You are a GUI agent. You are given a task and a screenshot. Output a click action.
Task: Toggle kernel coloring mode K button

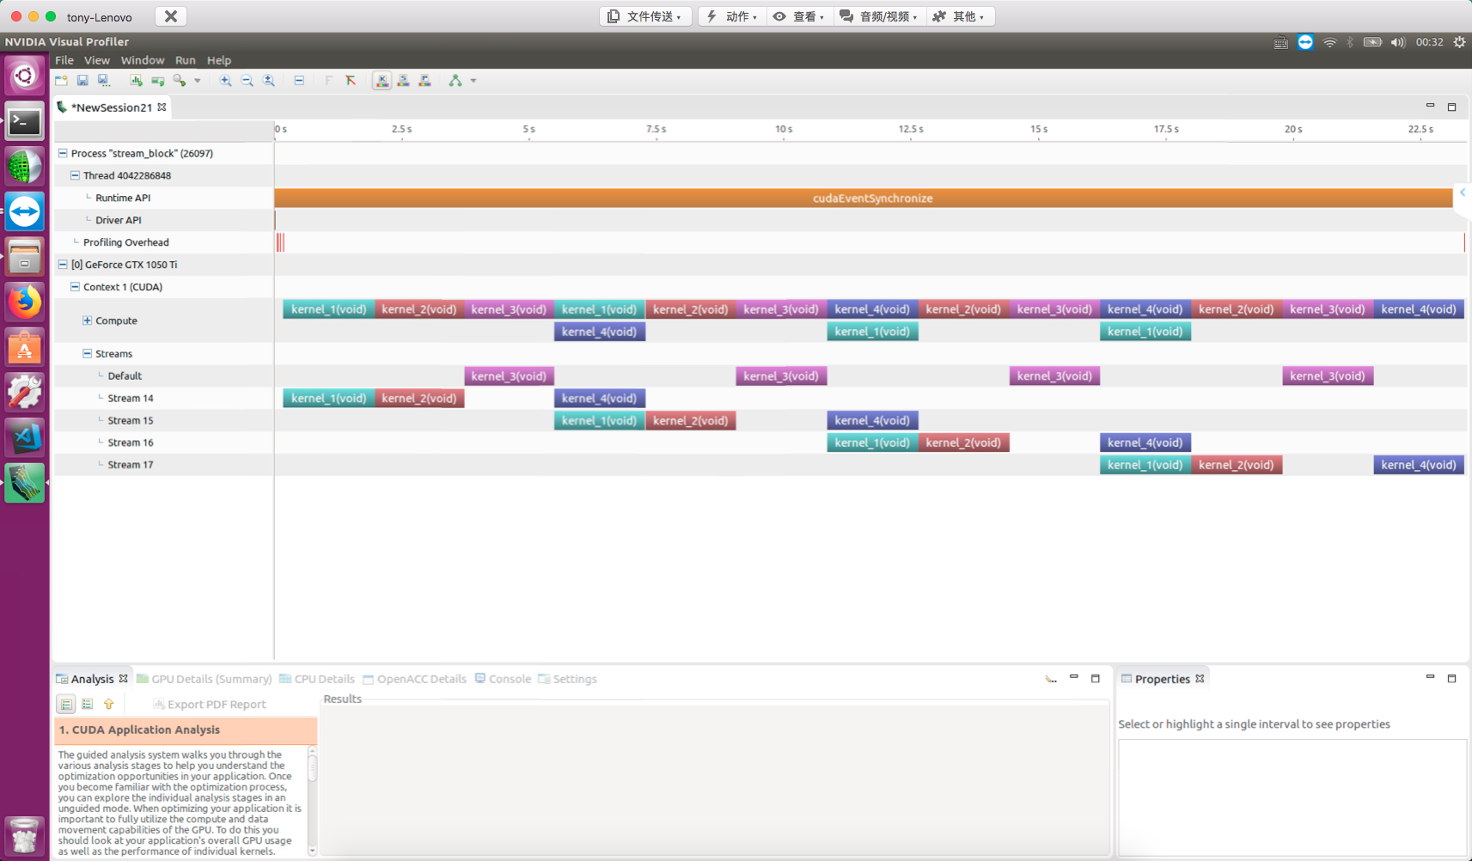pos(382,81)
